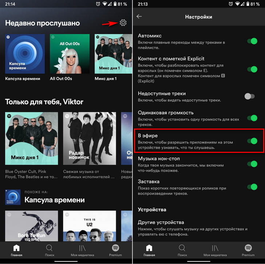Open Поиск tab on left screen

50,251
